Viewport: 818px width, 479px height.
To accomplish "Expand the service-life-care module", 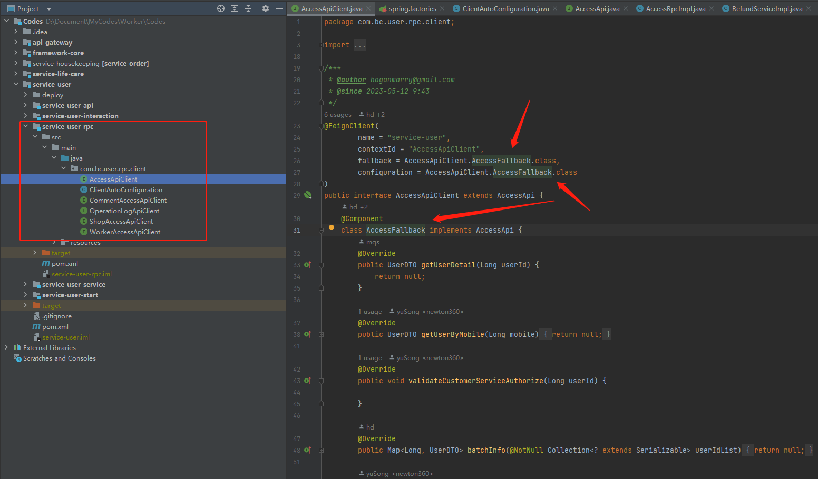I will (16, 74).
